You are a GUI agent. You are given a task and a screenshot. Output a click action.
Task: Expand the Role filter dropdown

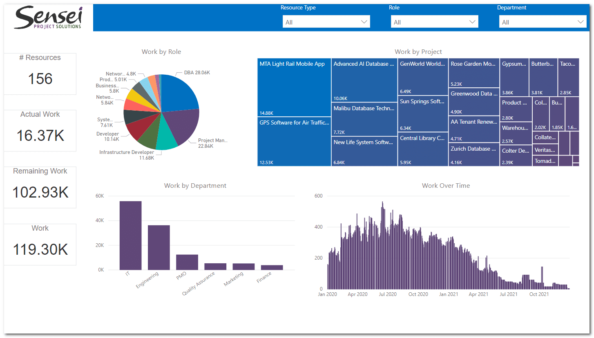[x=434, y=22]
